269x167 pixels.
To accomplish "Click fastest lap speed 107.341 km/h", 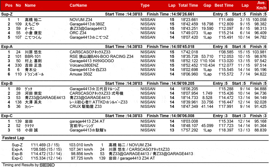I will coord(81,149).
